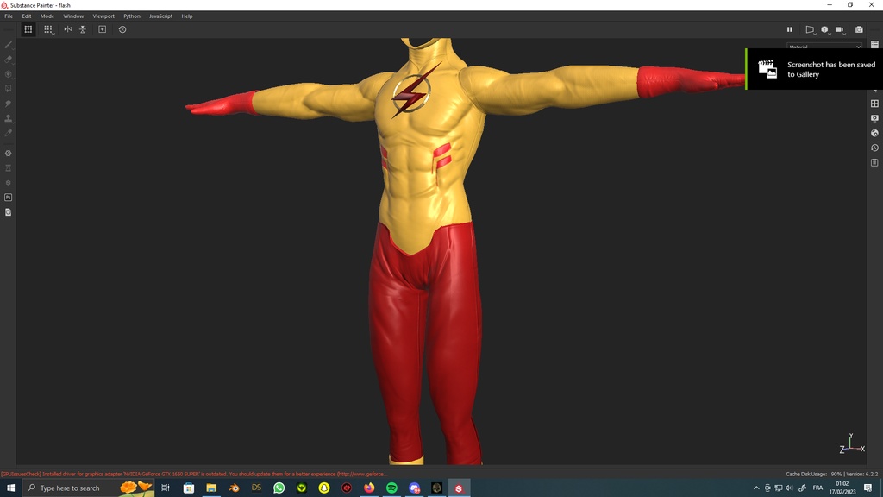Open the Python menu

point(131,16)
